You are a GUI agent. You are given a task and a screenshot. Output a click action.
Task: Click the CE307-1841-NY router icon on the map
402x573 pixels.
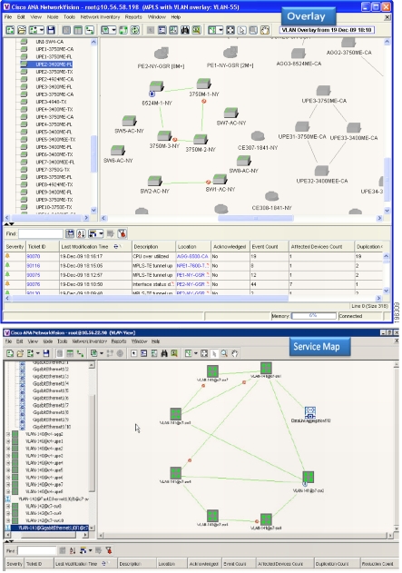258,136
